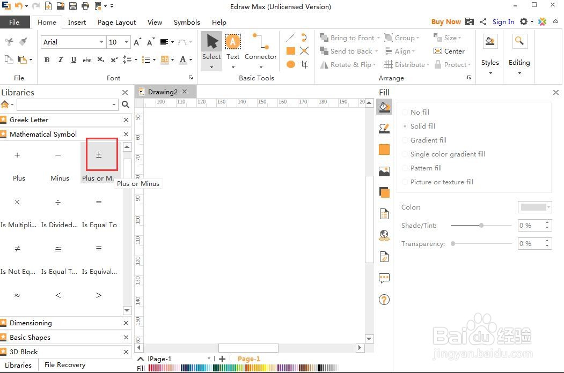The width and height of the screenshot is (564, 373).
Task: Click the Page-1 tab
Action: click(x=248, y=359)
